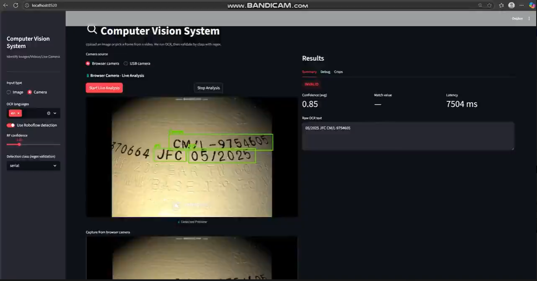
Task: Open browser favorites icon
Action: pos(501,5)
